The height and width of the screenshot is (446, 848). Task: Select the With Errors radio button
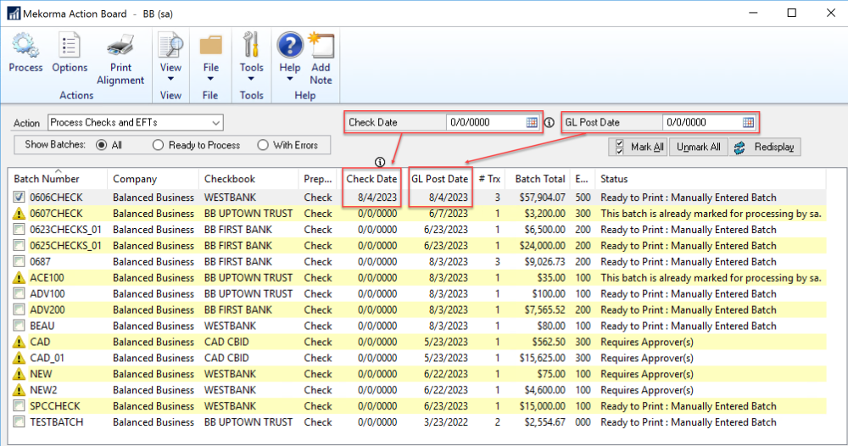point(262,145)
